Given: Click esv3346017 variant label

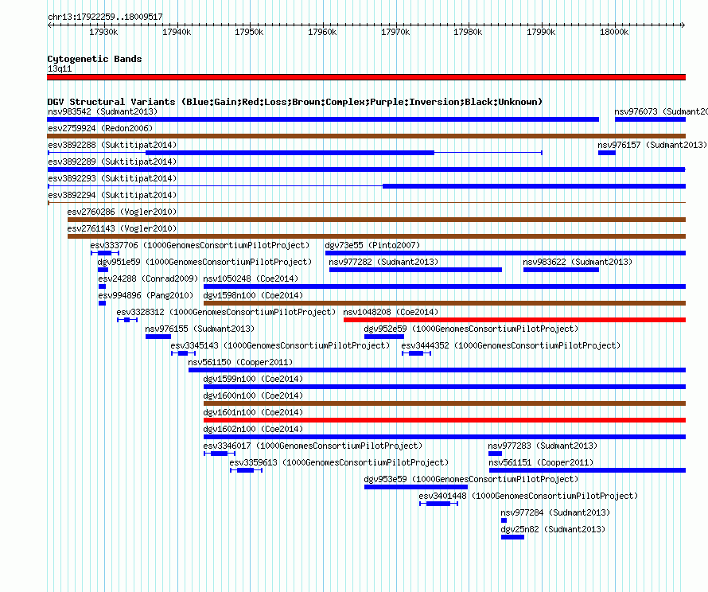Looking at the screenshot, I should pyautogui.click(x=313, y=446).
